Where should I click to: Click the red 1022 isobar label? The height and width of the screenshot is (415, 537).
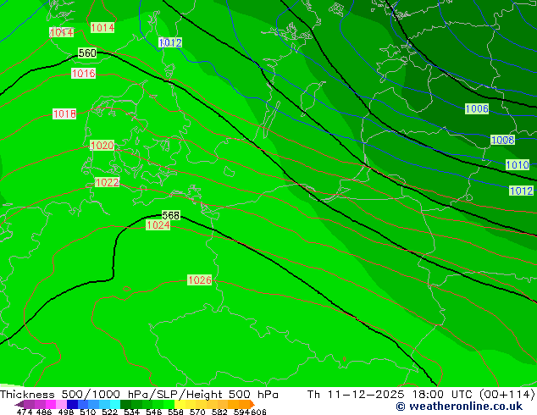[x=107, y=182]
